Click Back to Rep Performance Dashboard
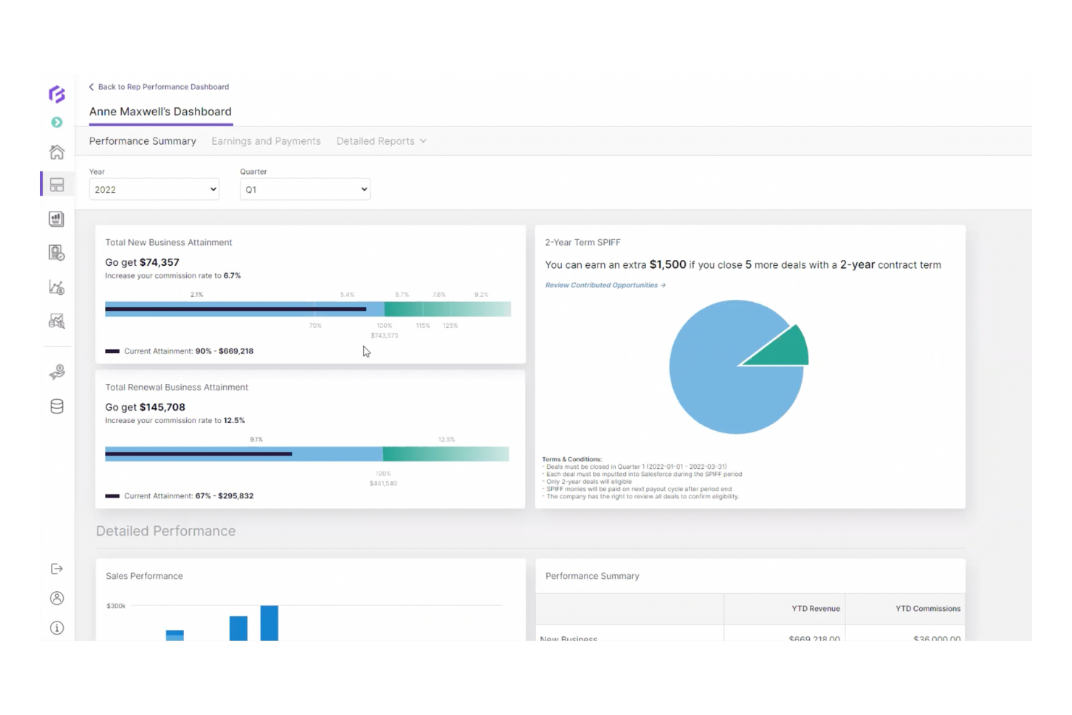The width and height of the screenshot is (1072, 715). coord(159,86)
